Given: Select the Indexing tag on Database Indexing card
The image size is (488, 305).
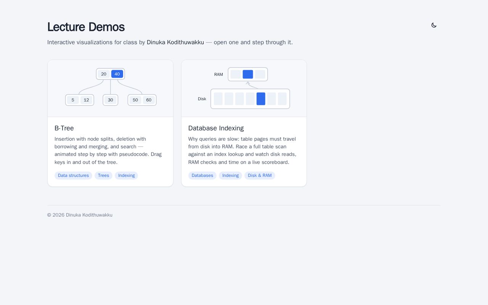Looking at the screenshot, I should point(230,175).
